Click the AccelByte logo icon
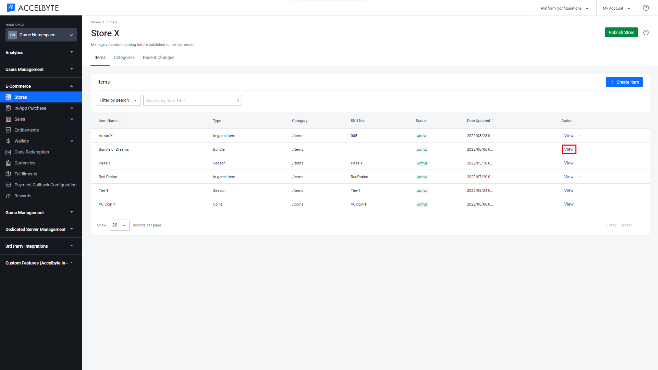This screenshot has height=370, width=658. click(x=11, y=8)
